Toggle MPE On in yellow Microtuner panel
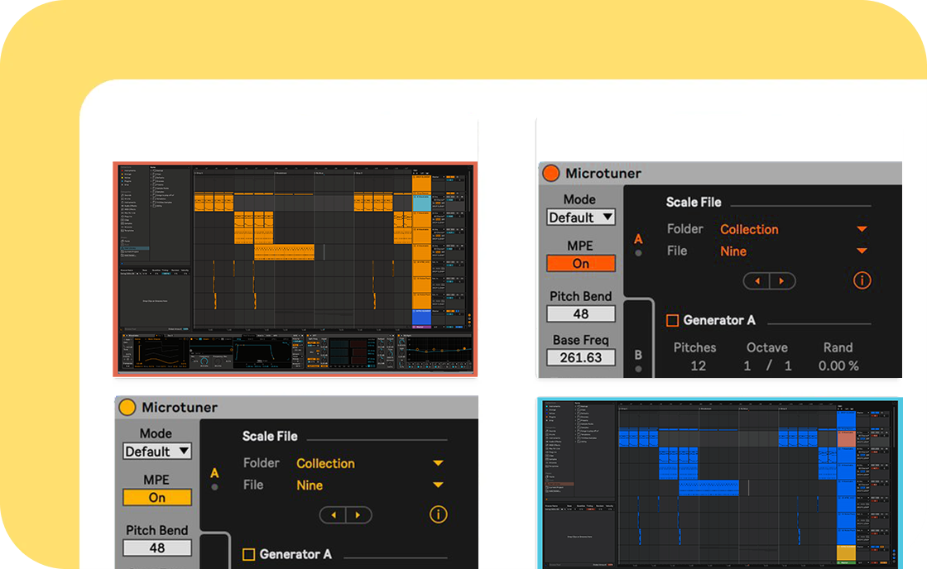This screenshot has width=927, height=569. (156, 498)
